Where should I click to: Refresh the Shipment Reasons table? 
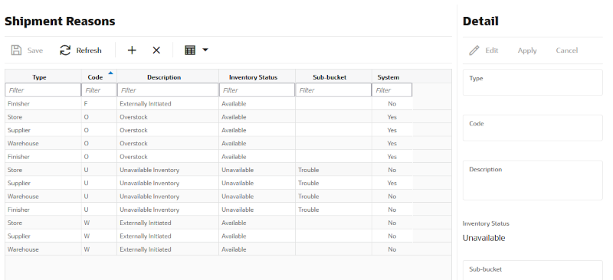point(80,50)
